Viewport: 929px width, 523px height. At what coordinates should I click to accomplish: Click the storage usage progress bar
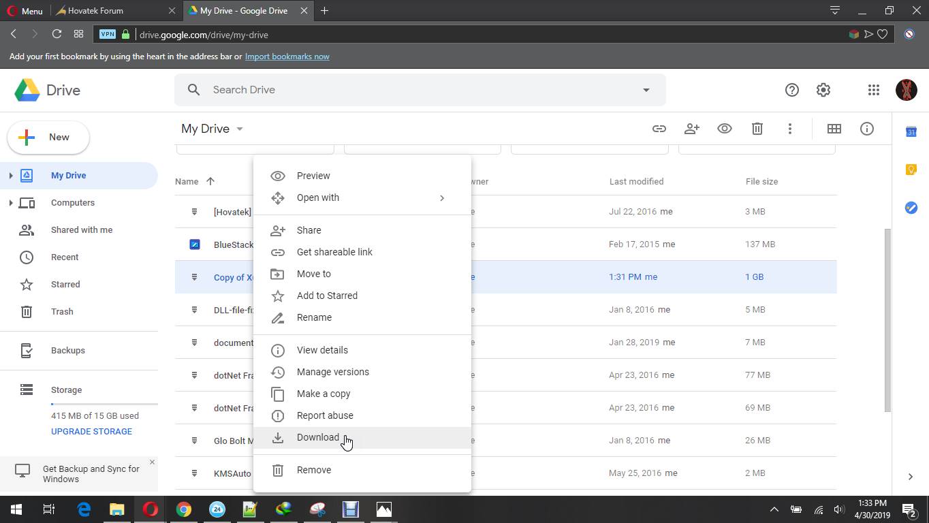point(102,405)
